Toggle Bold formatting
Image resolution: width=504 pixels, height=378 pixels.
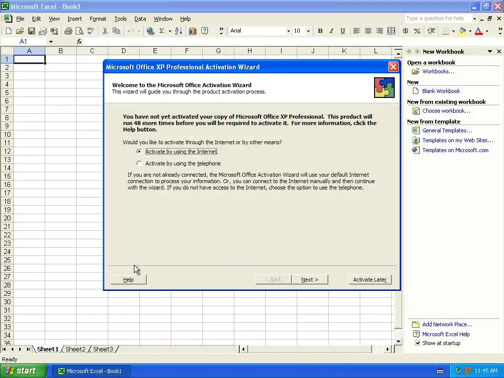click(320, 31)
